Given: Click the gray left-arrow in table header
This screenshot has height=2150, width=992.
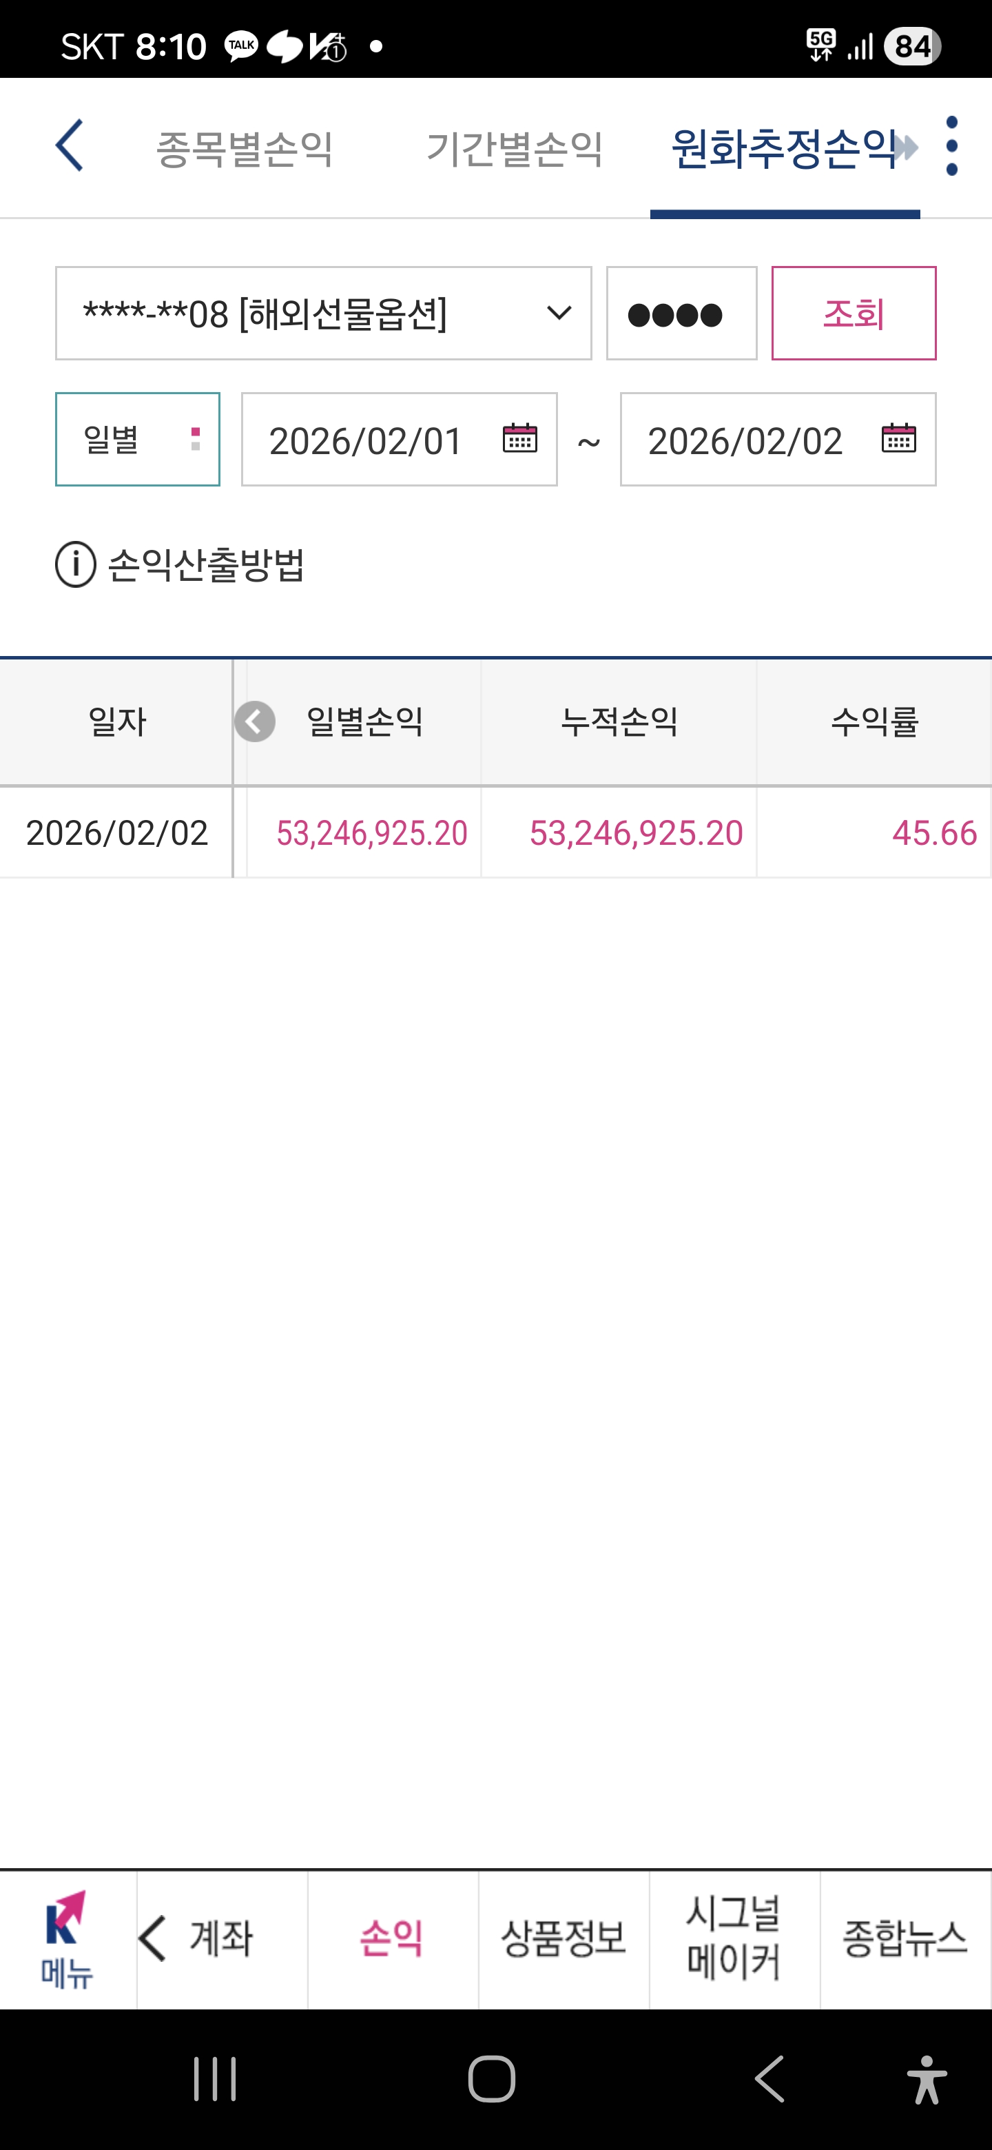Looking at the screenshot, I should pos(256,722).
